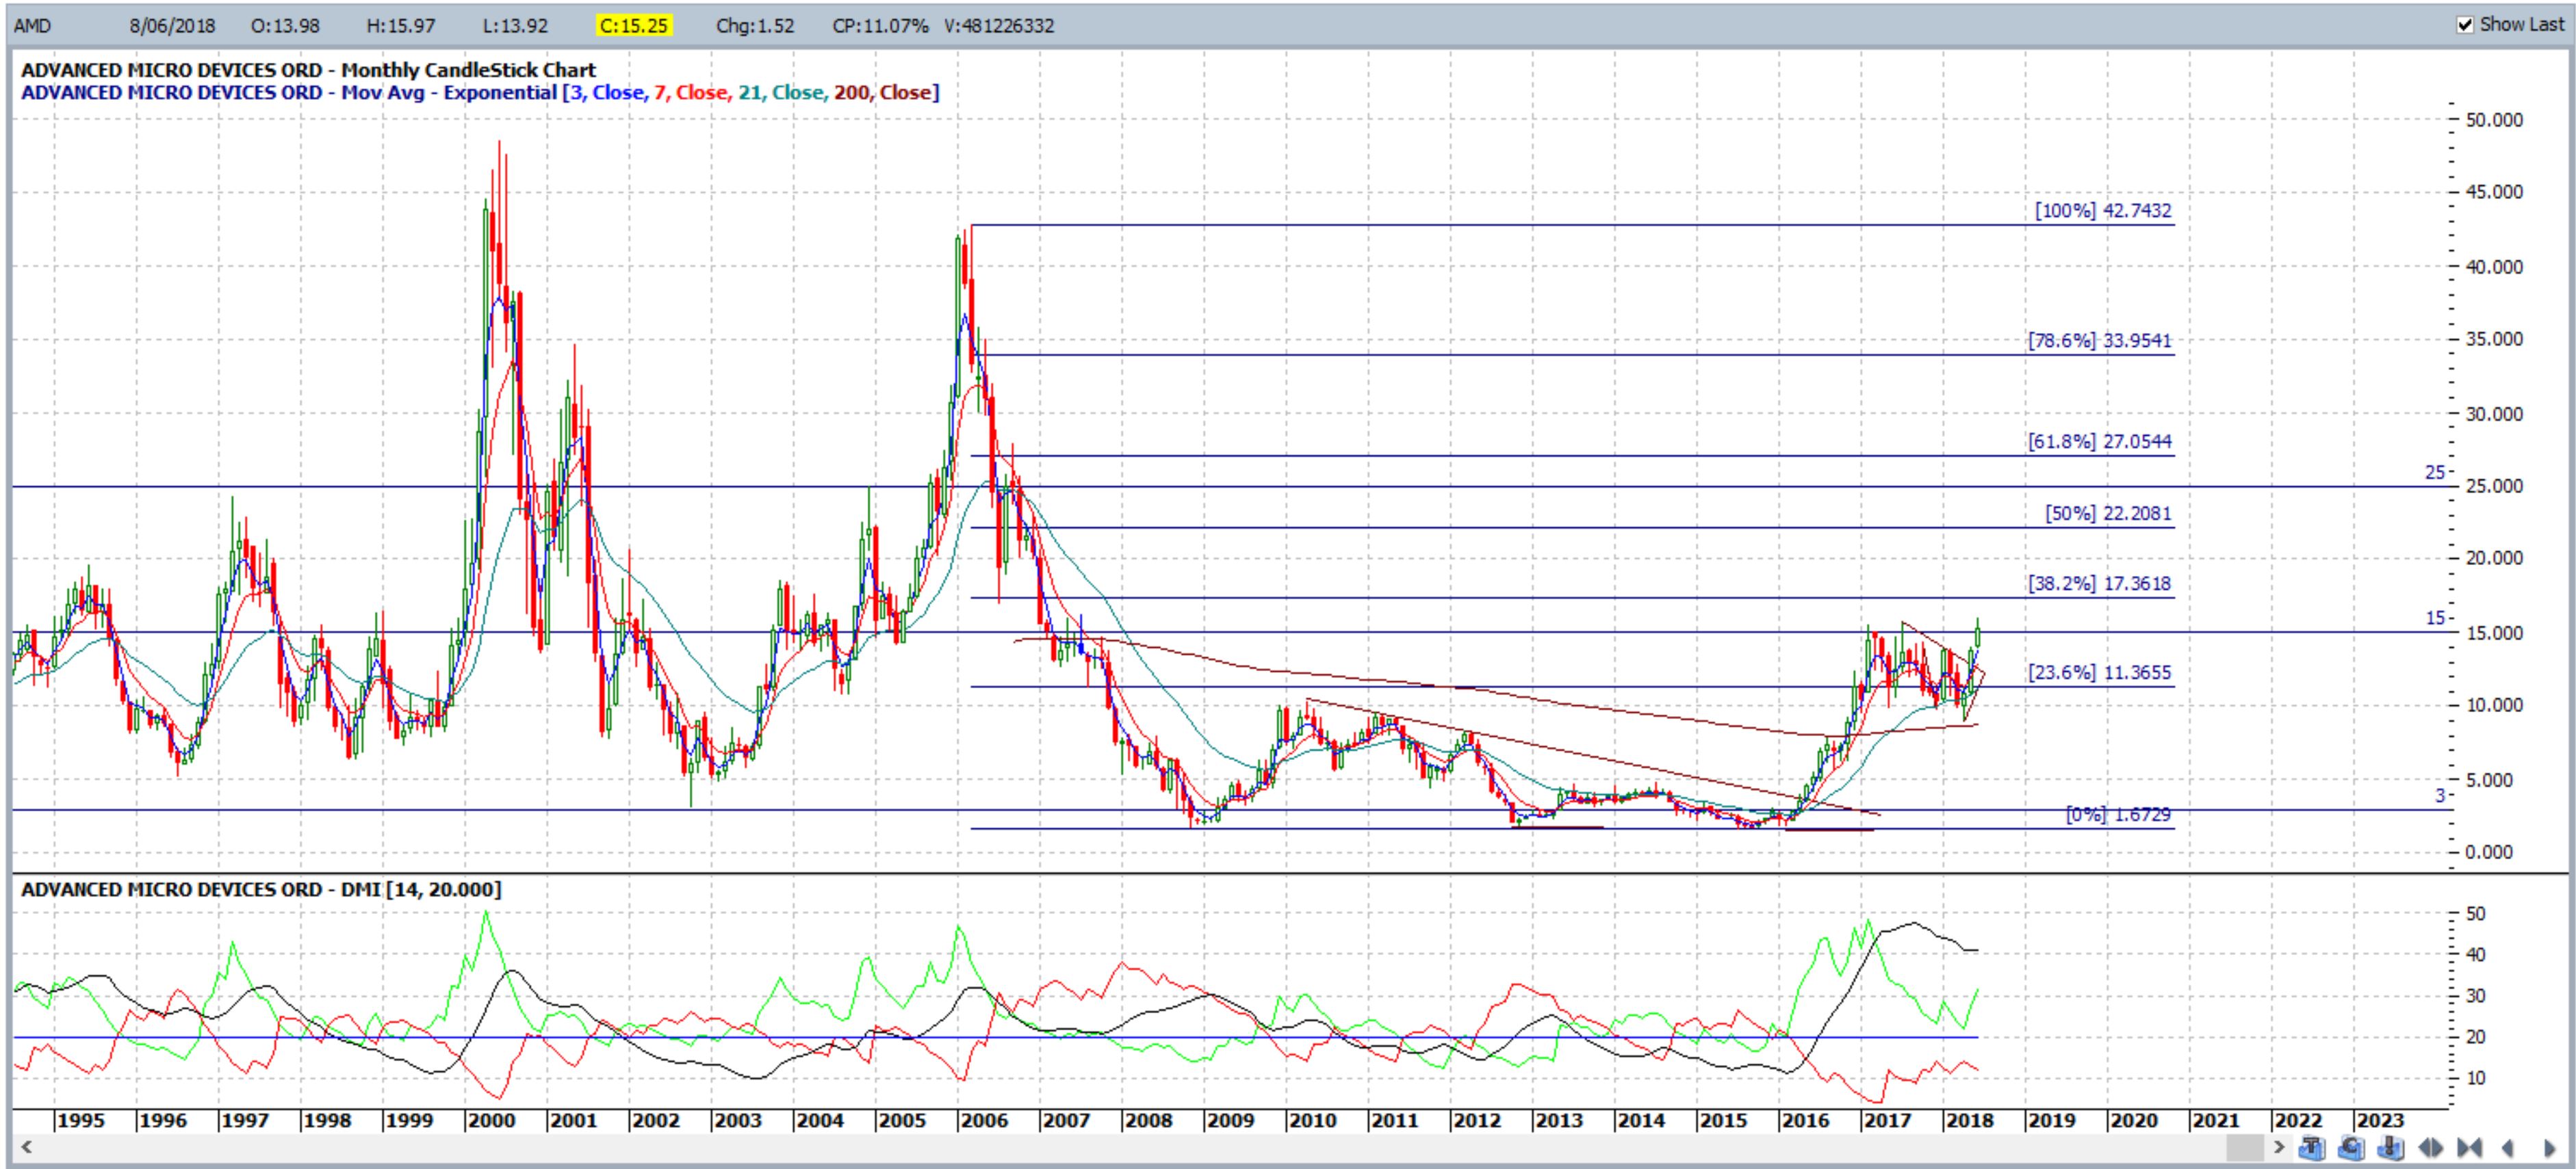
Task: Click the low value L:13.92
Action: tap(515, 26)
